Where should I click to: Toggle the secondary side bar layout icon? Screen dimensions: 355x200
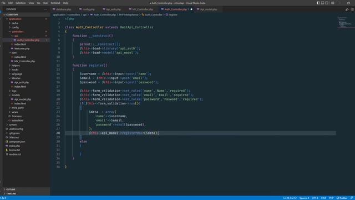[x=327, y=3]
